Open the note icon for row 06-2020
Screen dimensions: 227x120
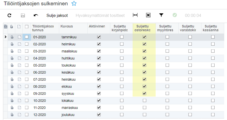point(19,72)
